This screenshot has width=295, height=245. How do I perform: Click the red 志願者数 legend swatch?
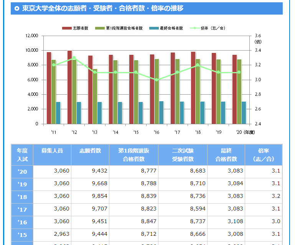[67, 28]
